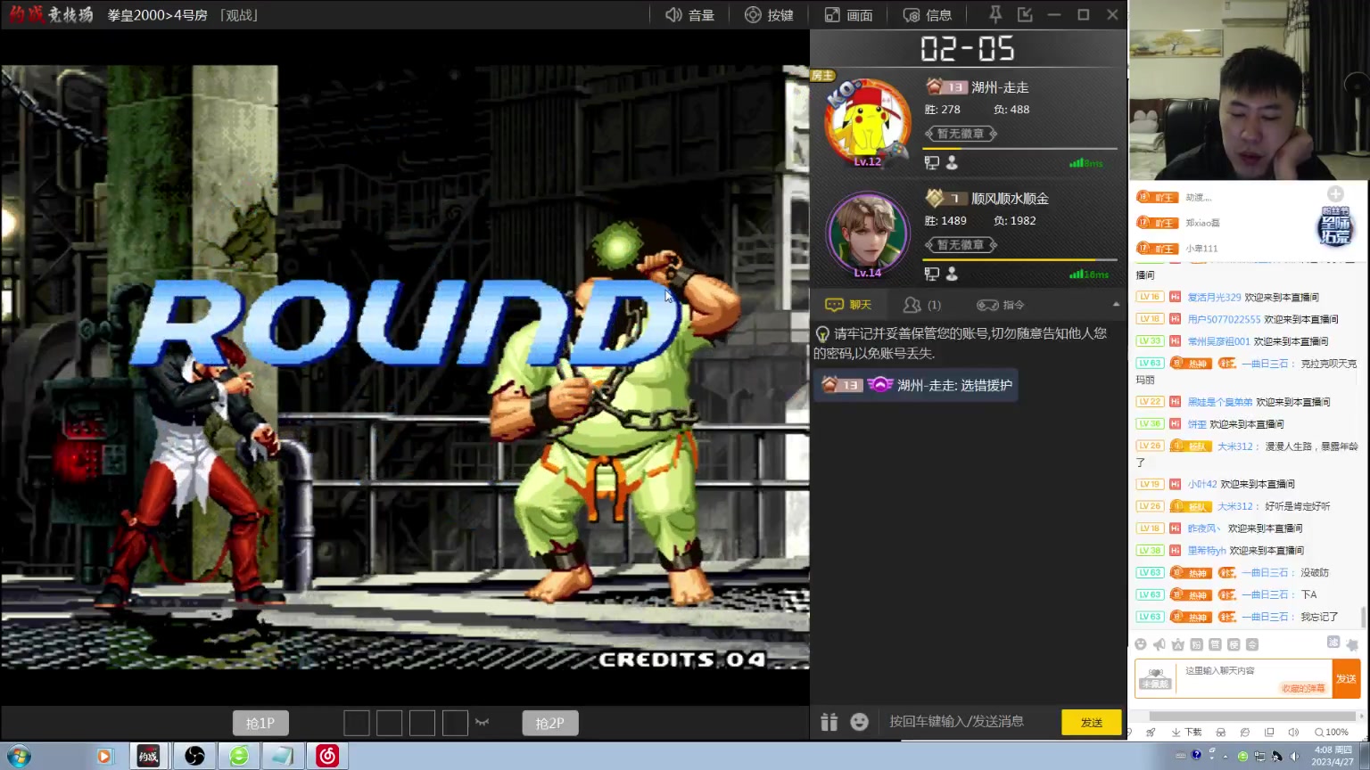Select the second empty spectator slot box
This screenshot has width=1370, height=770.
(x=390, y=723)
